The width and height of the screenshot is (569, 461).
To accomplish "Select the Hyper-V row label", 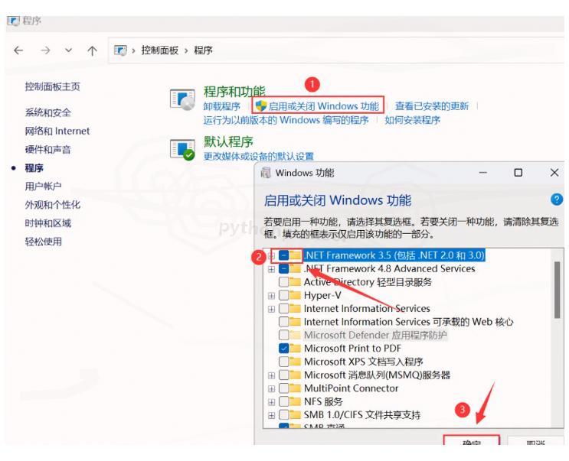I will pyautogui.click(x=322, y=296).
